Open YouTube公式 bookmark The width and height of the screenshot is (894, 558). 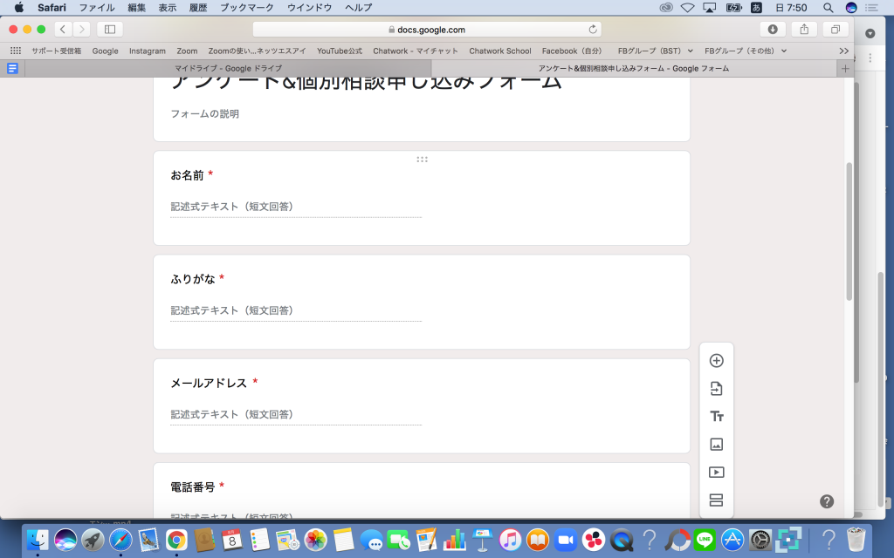[x=340, y=51]
